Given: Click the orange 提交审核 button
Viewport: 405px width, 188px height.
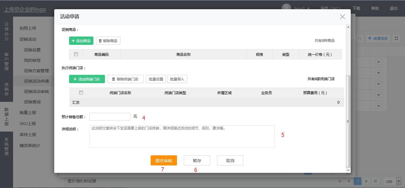Looking at the screenshot, I should pos(164,160).
